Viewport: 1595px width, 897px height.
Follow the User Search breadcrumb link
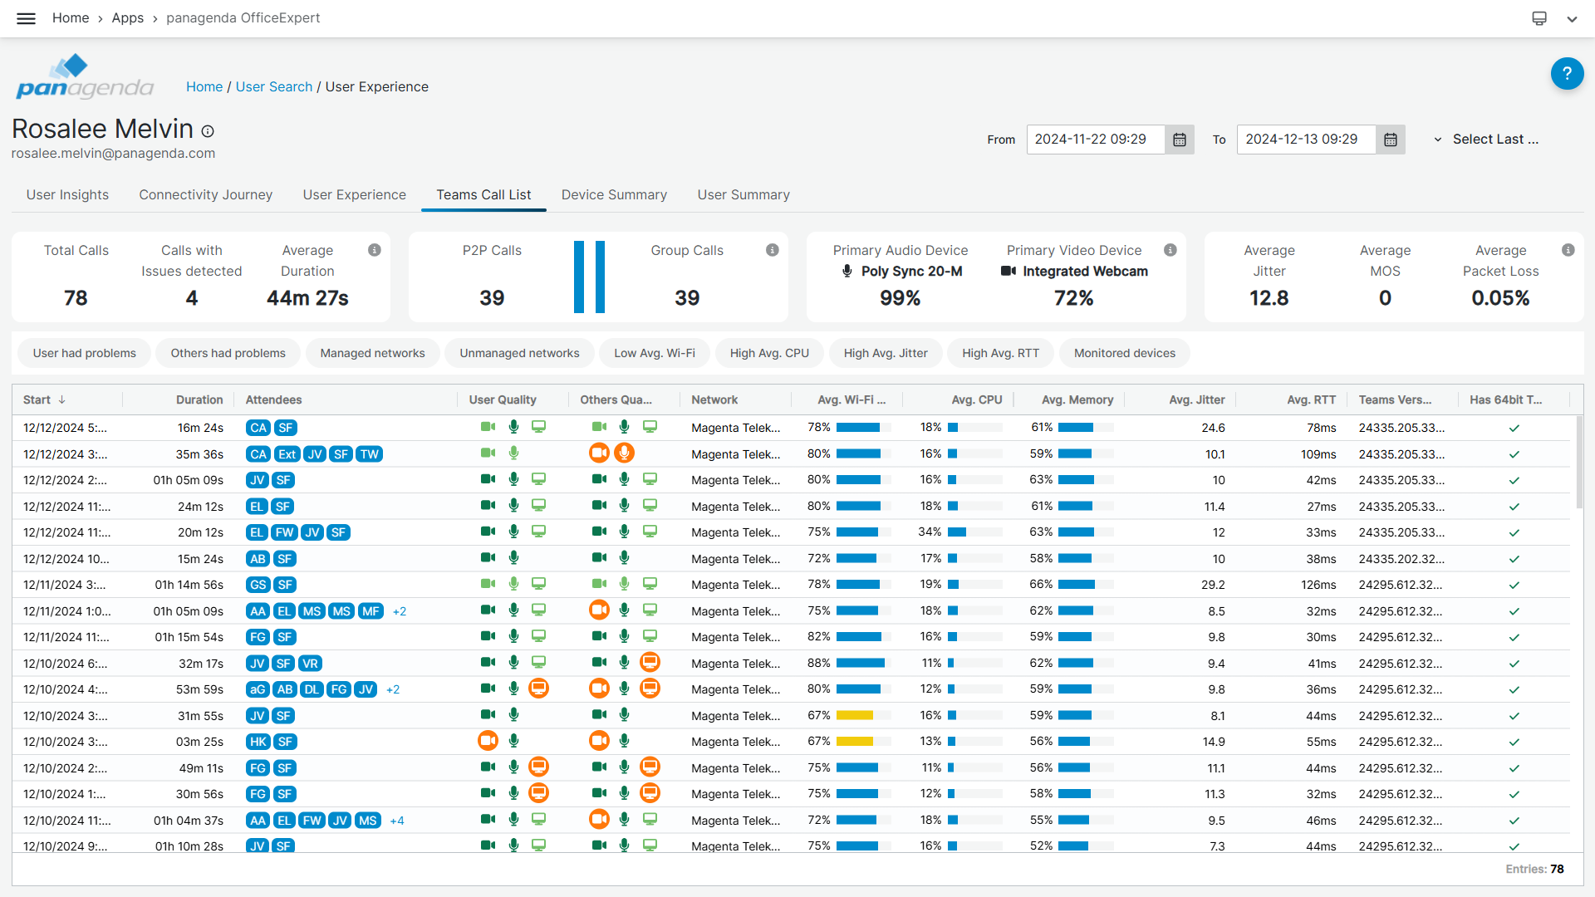coord(273,86)
